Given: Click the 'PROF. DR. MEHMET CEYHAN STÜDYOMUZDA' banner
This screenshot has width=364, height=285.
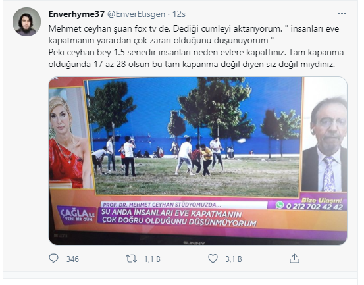Looking at the screenshot, I should 161,205.
